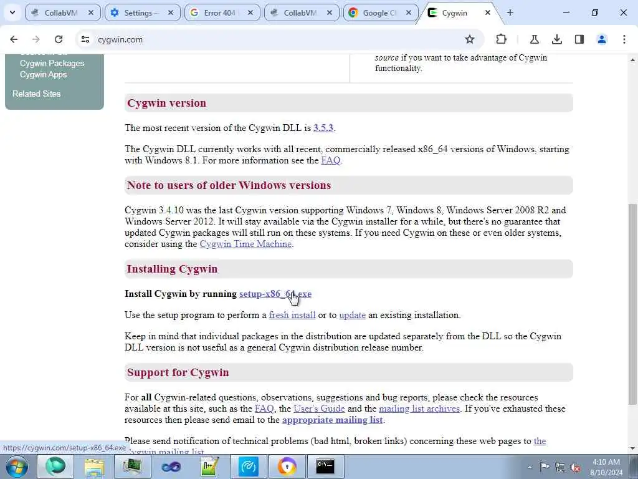Open File Explorer folder icon in taskbar

94,467
